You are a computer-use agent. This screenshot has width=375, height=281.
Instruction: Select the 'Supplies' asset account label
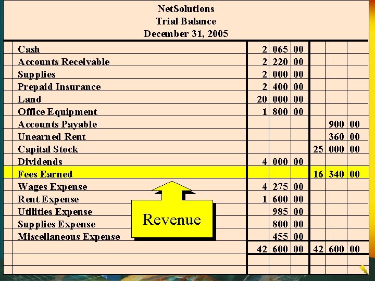[x=36, y=74]
